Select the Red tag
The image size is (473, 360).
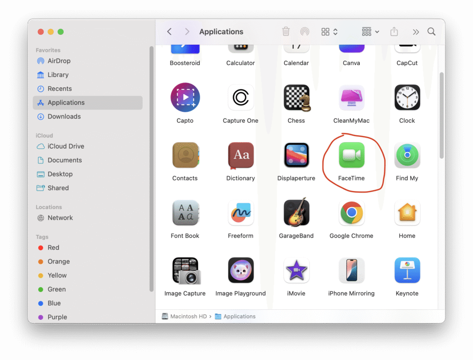[87, 247]
